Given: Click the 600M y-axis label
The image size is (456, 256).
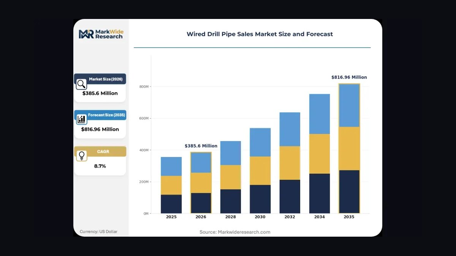Looking at the screenshot, I should point(144,119).
